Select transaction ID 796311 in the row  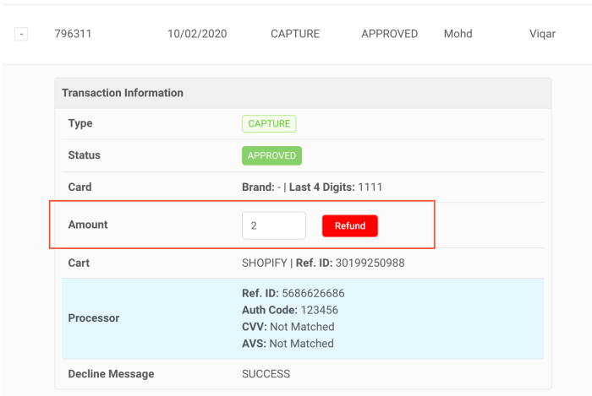(x=73, y=35)
